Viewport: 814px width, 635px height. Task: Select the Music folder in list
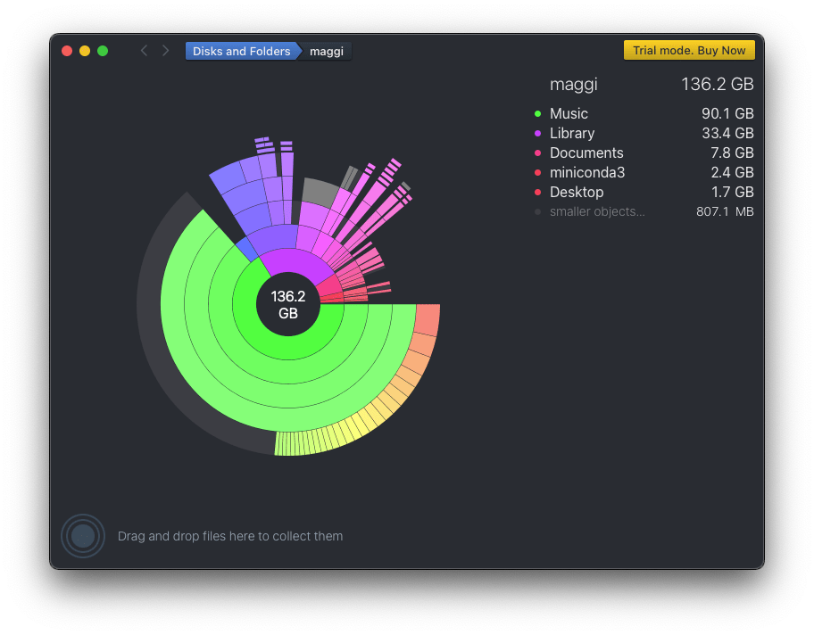(569, 114)
